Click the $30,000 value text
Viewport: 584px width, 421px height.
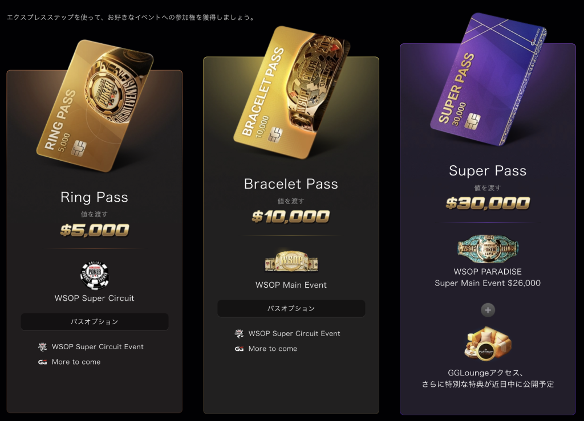(488, 203)
